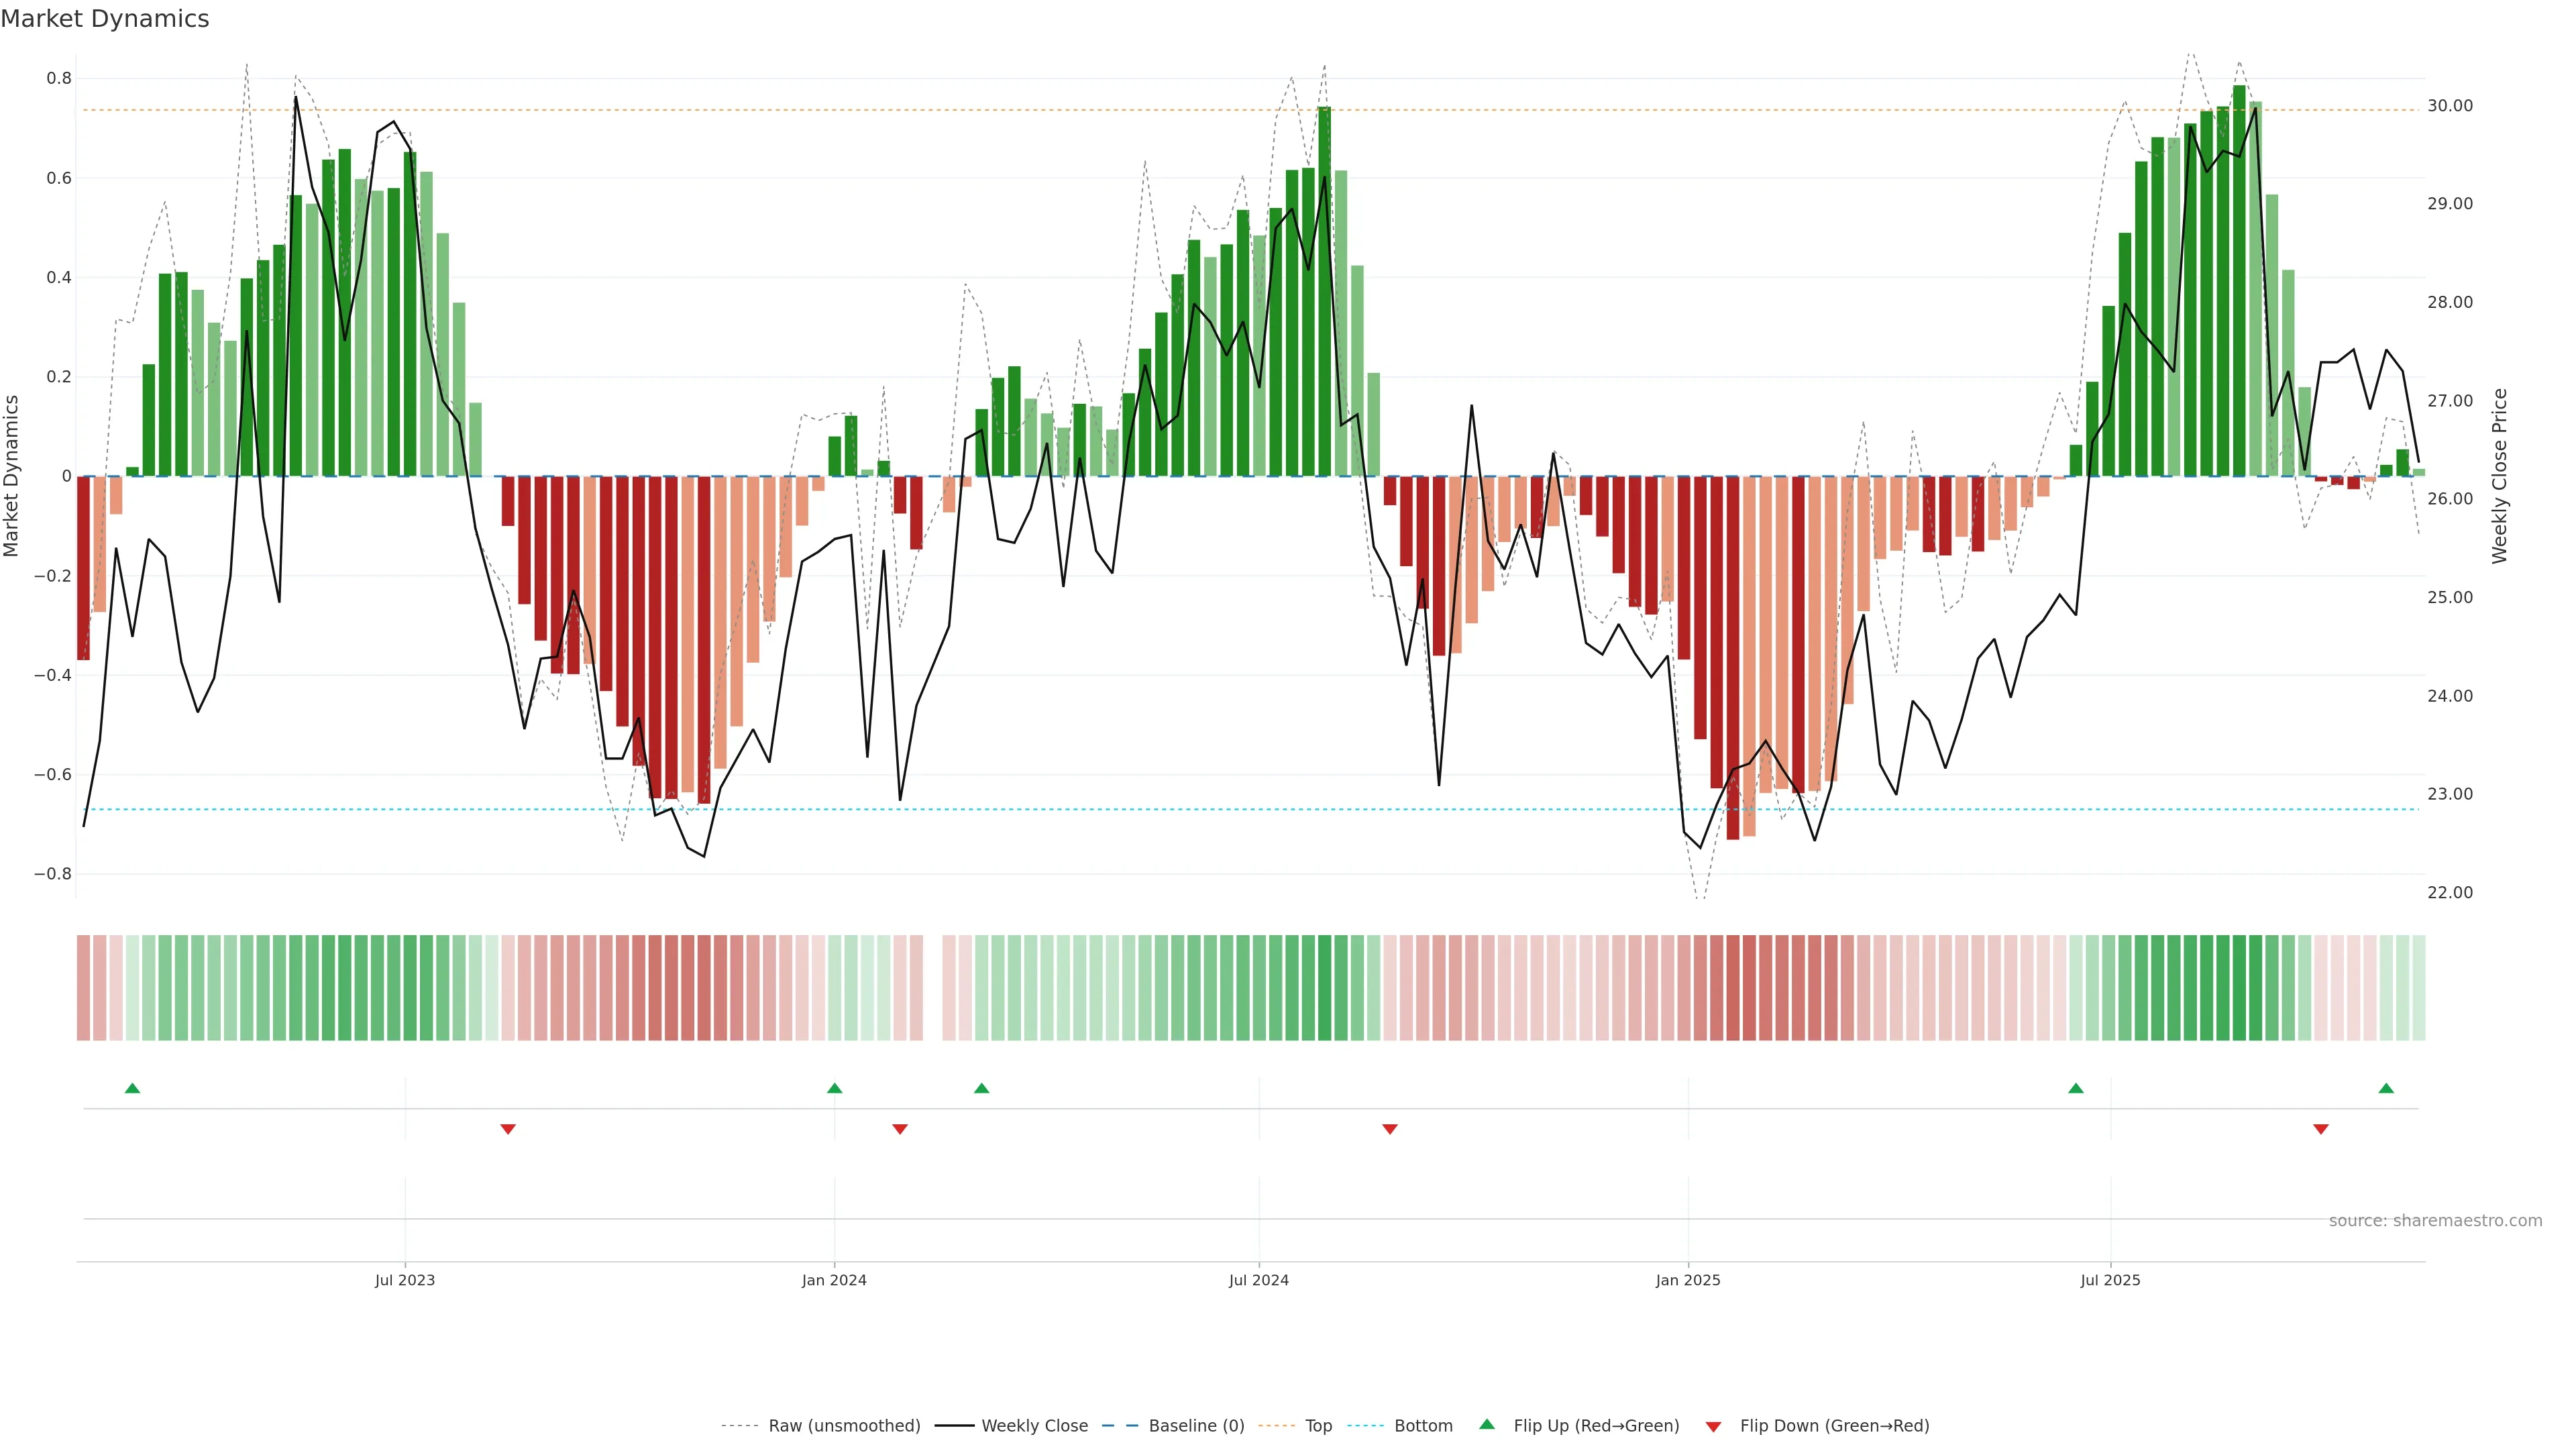Click the Weekly Close Price axis title
2576x1449 pixels.
tap(2500, 476)
